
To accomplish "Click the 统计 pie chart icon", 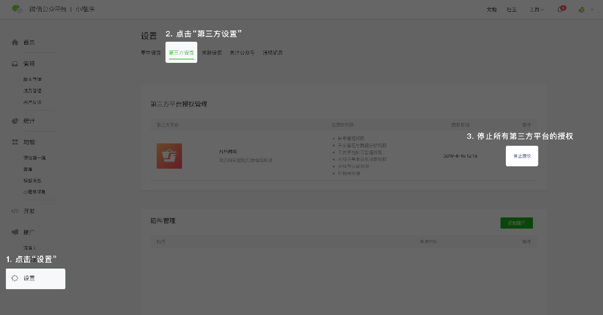I will coord(15,121).
